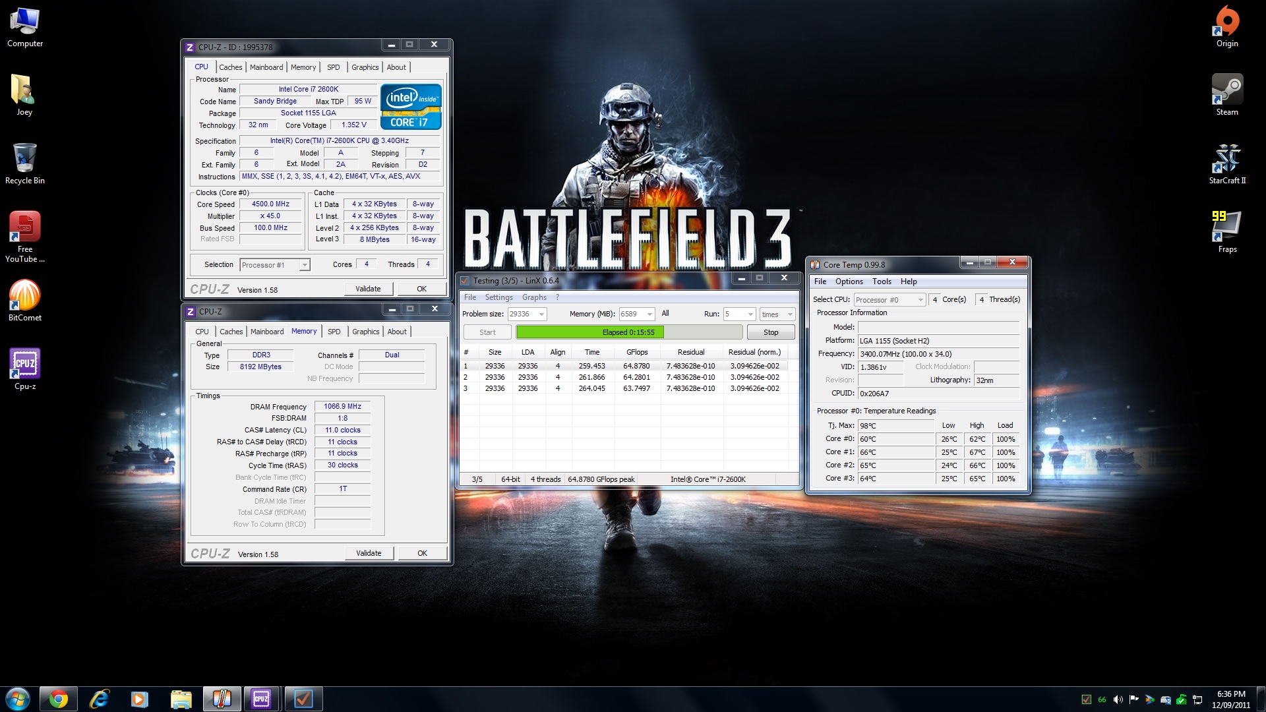The width and height of the screenshot is (1266, 712).
Task: Click the Show desktop button at taskbar end
Action: 1261,699
